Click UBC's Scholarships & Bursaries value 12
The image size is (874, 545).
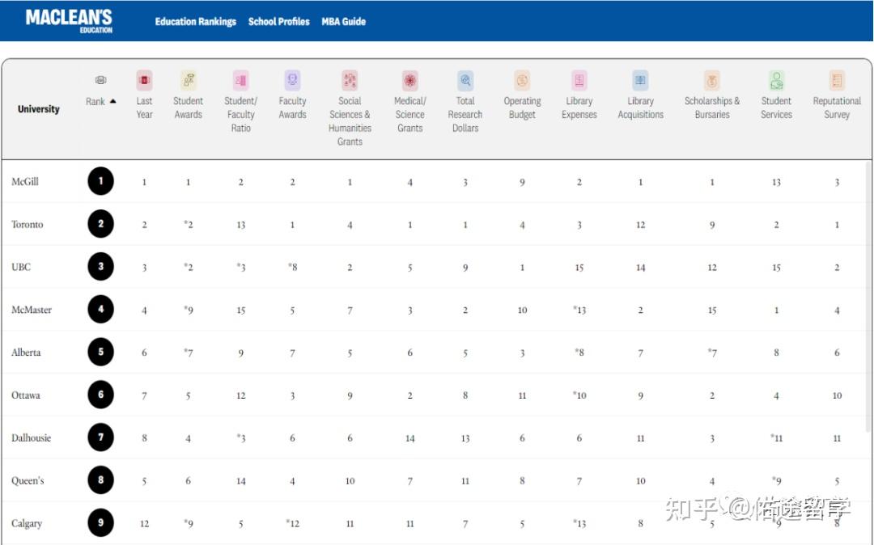(x=712, y=267)
